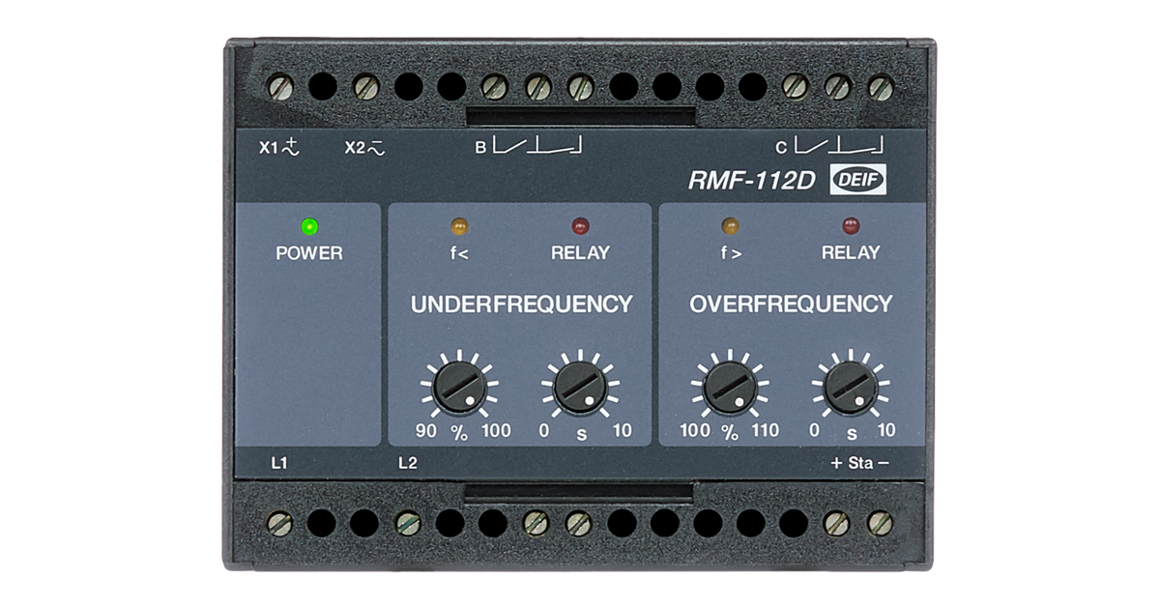This screenshot has height=609, width=1160.
Task: Click the UNDERFREQUENCY heading
Action: click(521, 304)
